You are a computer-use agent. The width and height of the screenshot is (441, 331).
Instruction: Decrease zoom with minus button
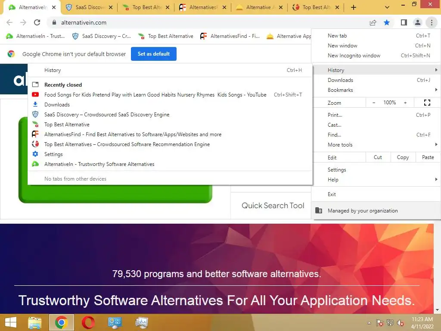[x=374, y=103]
